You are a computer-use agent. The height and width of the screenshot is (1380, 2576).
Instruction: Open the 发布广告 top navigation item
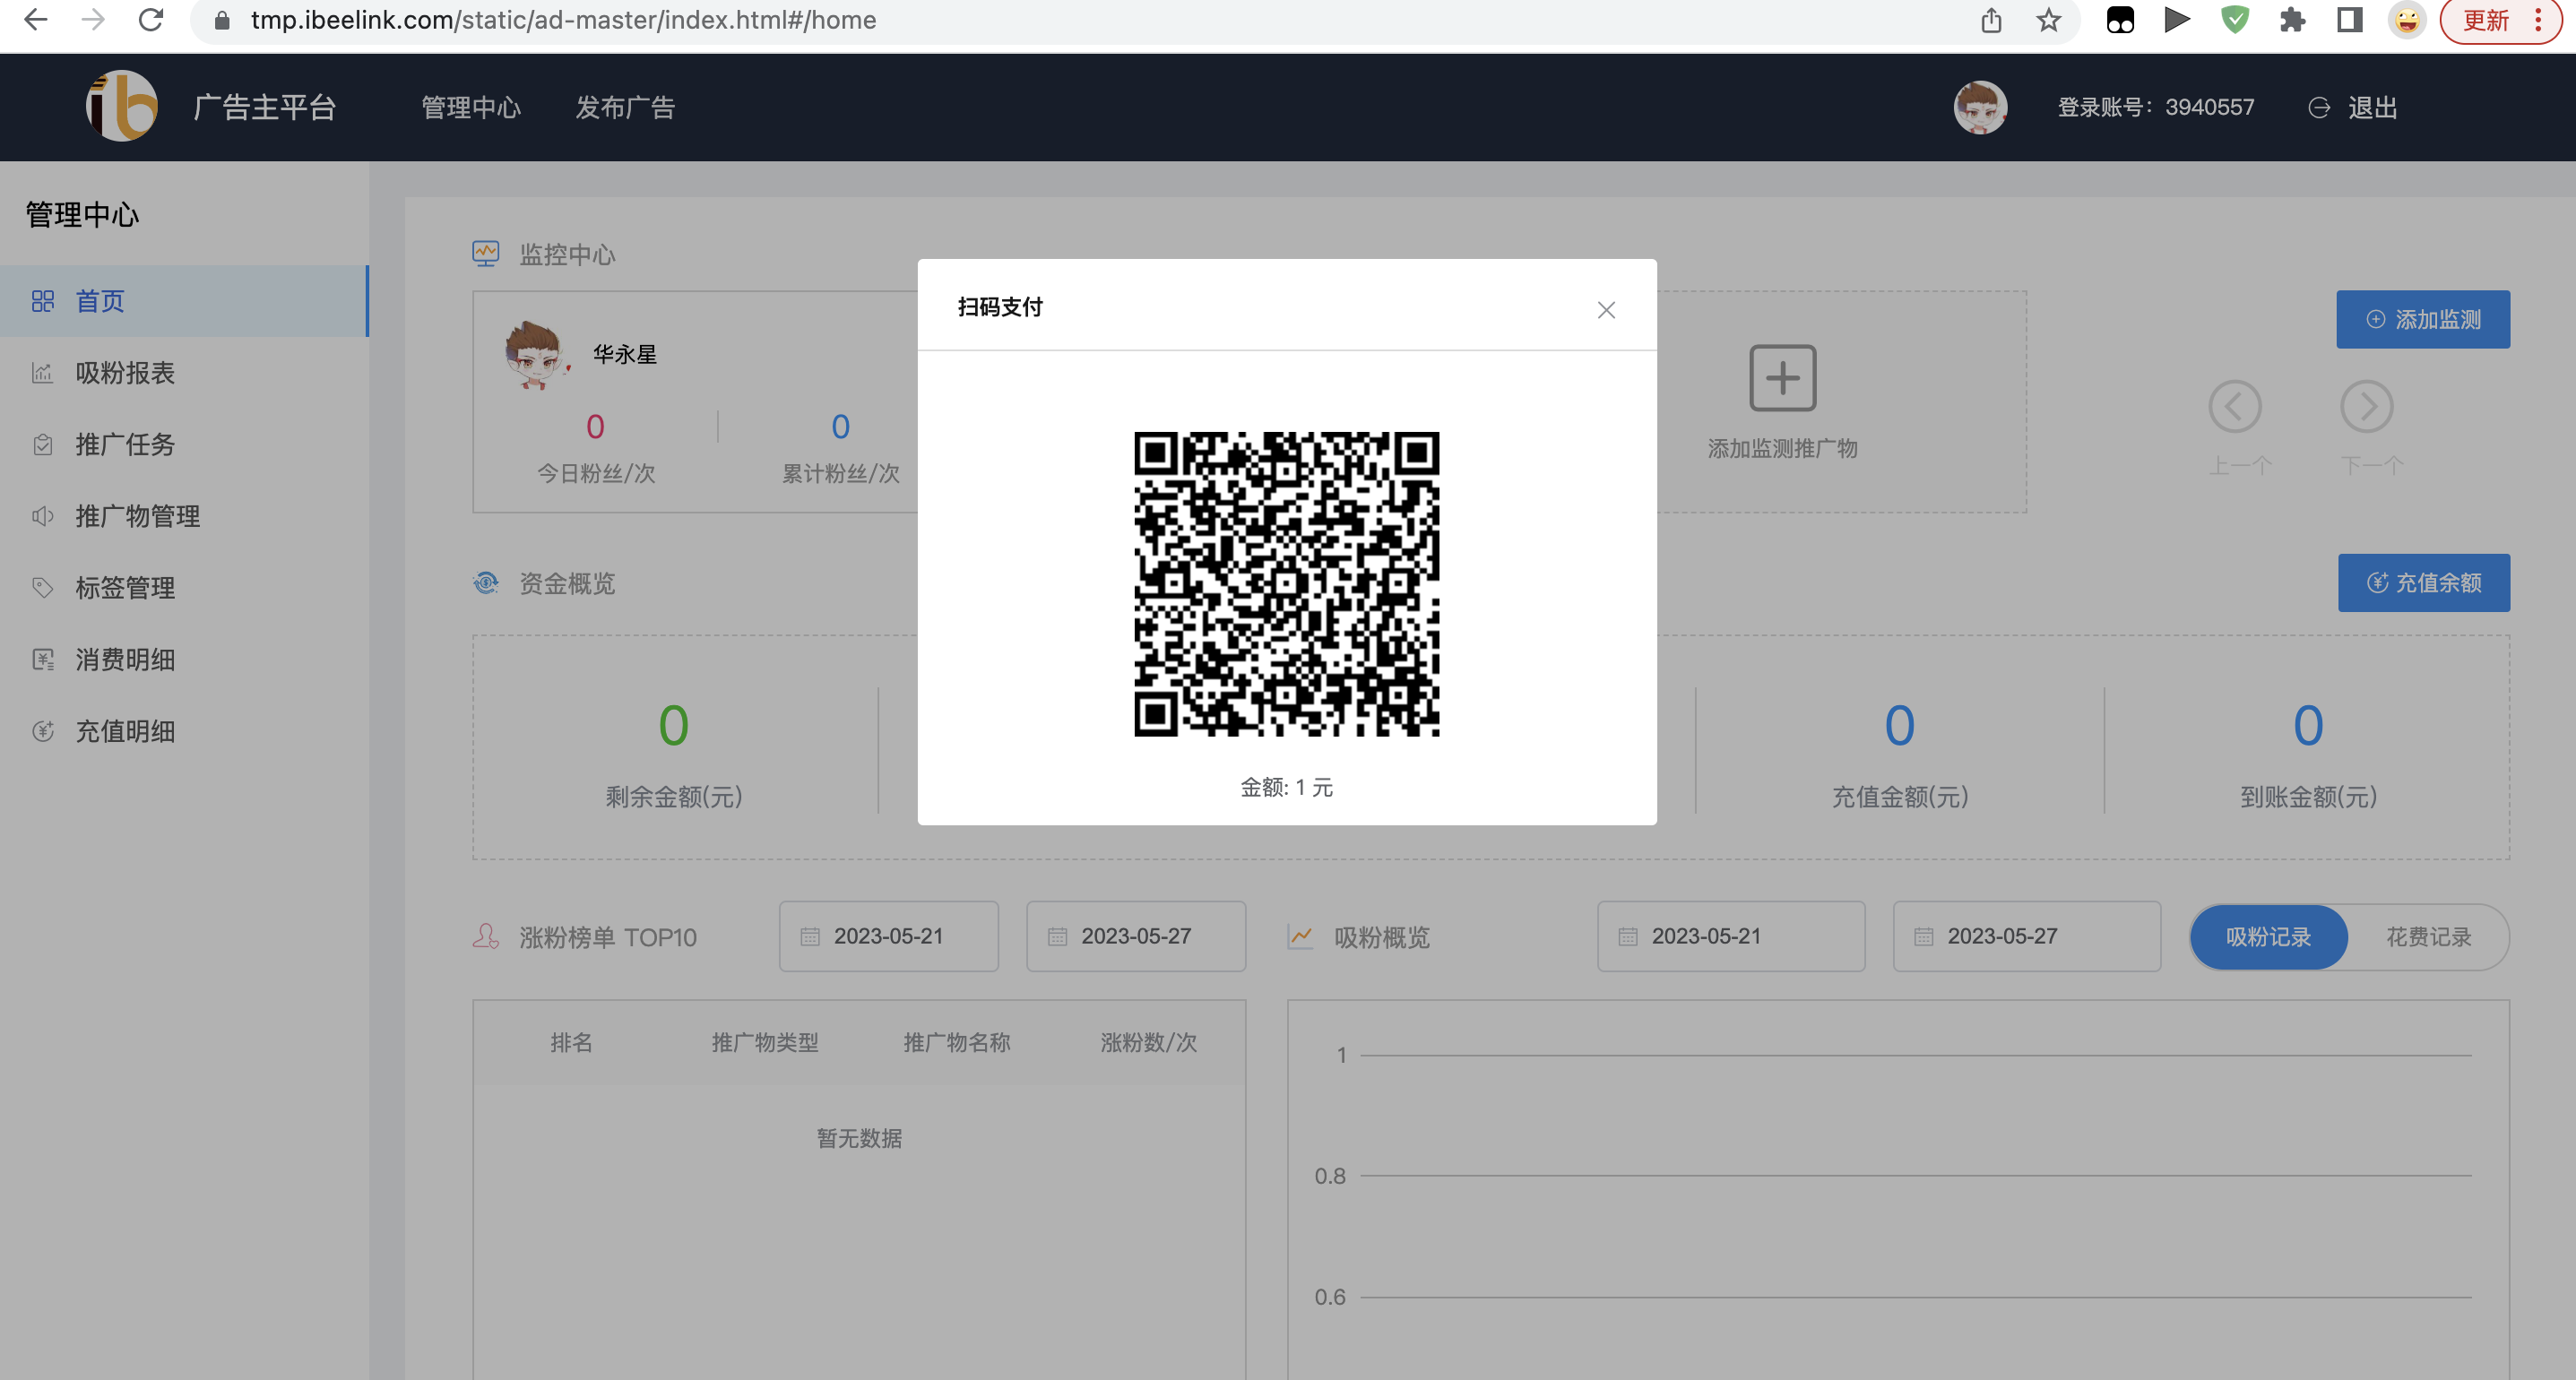625,107
